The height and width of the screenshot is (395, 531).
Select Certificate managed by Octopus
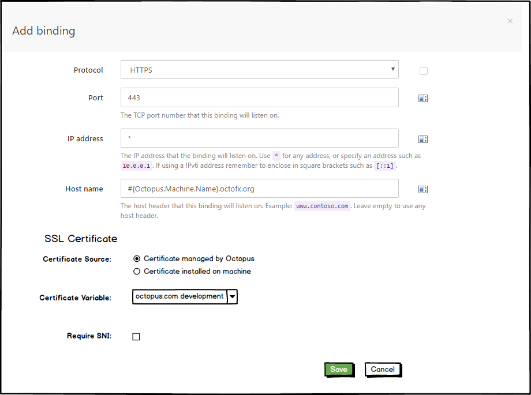pos(136,258)
